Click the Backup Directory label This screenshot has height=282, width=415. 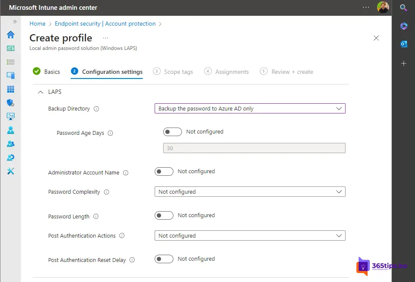click(x=69, y=109)
